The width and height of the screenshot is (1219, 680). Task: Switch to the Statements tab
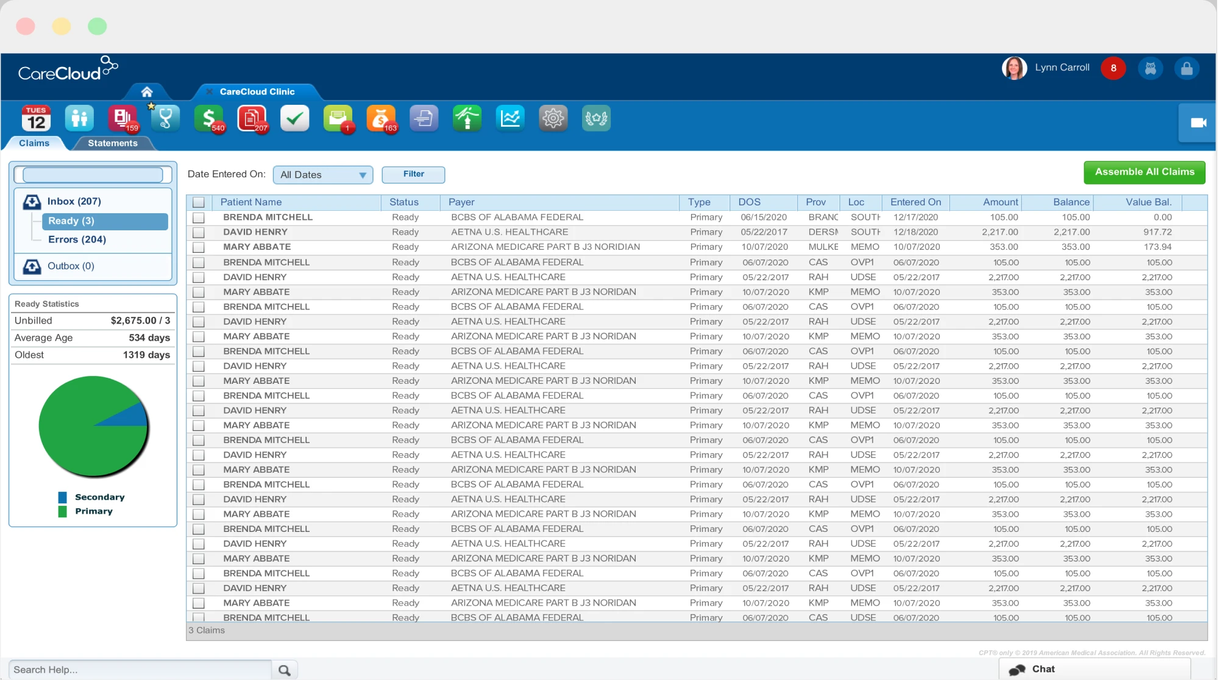click(x=112, y=143)
